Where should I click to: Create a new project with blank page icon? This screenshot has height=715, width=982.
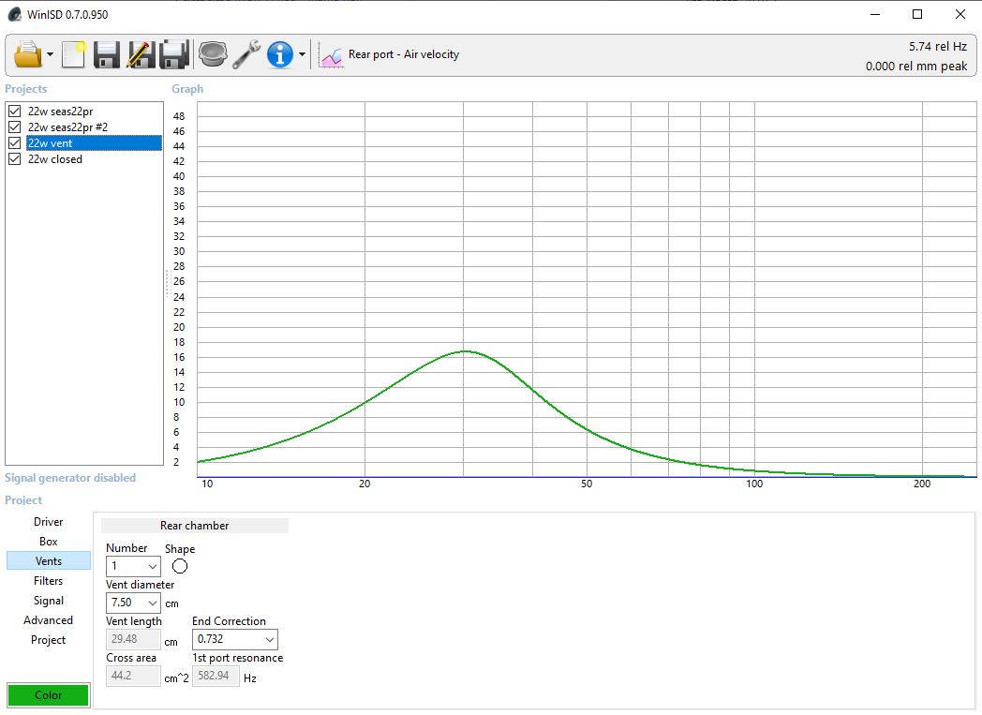coord(74,54)
